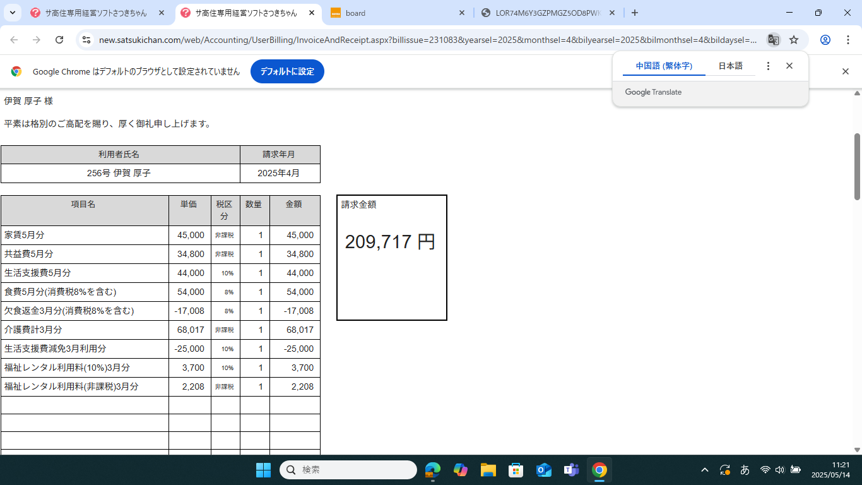Select 中国語 (繁体字) in the Translate popup
Image resolution: width=862 pixels, height=485 pixels.
click(664, 66)
